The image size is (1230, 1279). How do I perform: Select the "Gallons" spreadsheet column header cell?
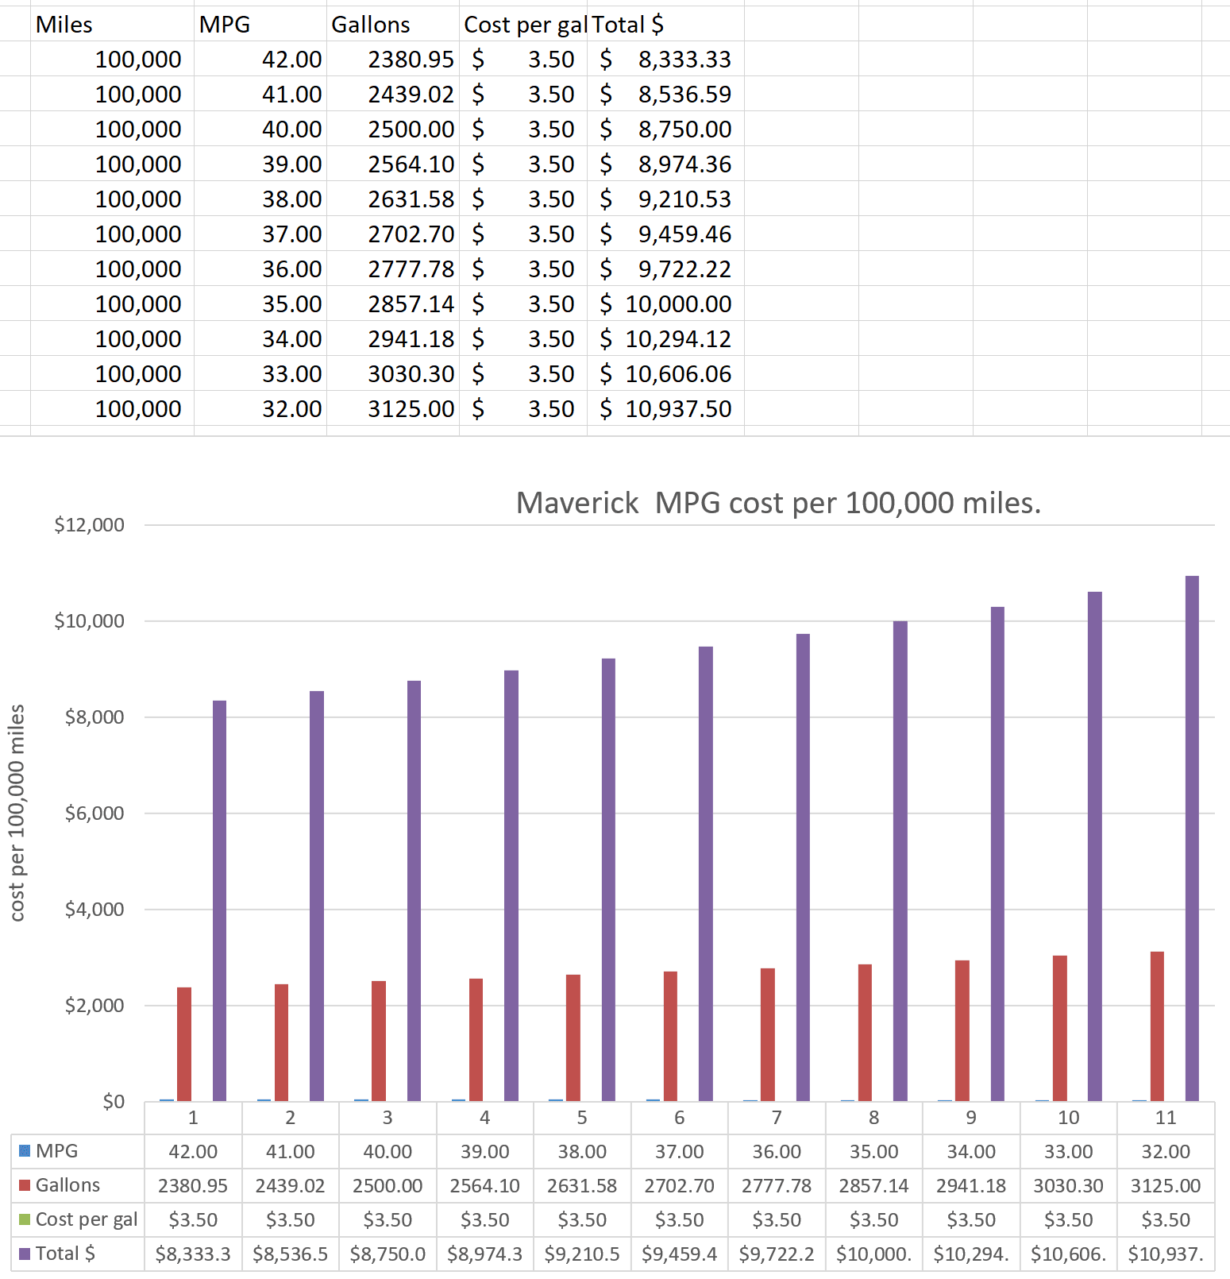click(x=392, y=24)
